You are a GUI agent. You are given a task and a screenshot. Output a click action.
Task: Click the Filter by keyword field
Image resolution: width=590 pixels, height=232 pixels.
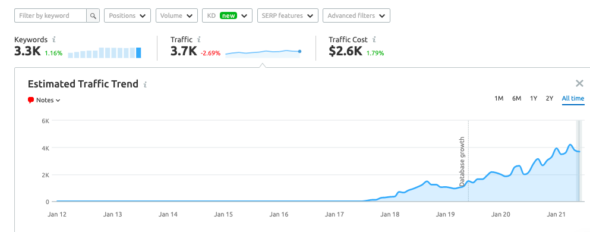click(x=51, y=16)
